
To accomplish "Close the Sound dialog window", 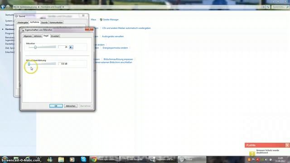I will click(x=83, y=15).
